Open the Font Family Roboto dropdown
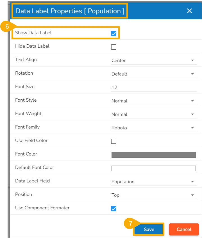Screen dimensions: 202x238 (154, 128)
